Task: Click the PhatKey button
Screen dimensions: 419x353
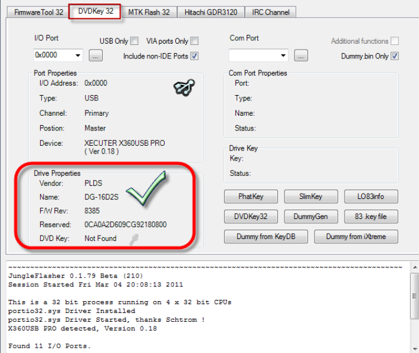Action: point(251,197)
